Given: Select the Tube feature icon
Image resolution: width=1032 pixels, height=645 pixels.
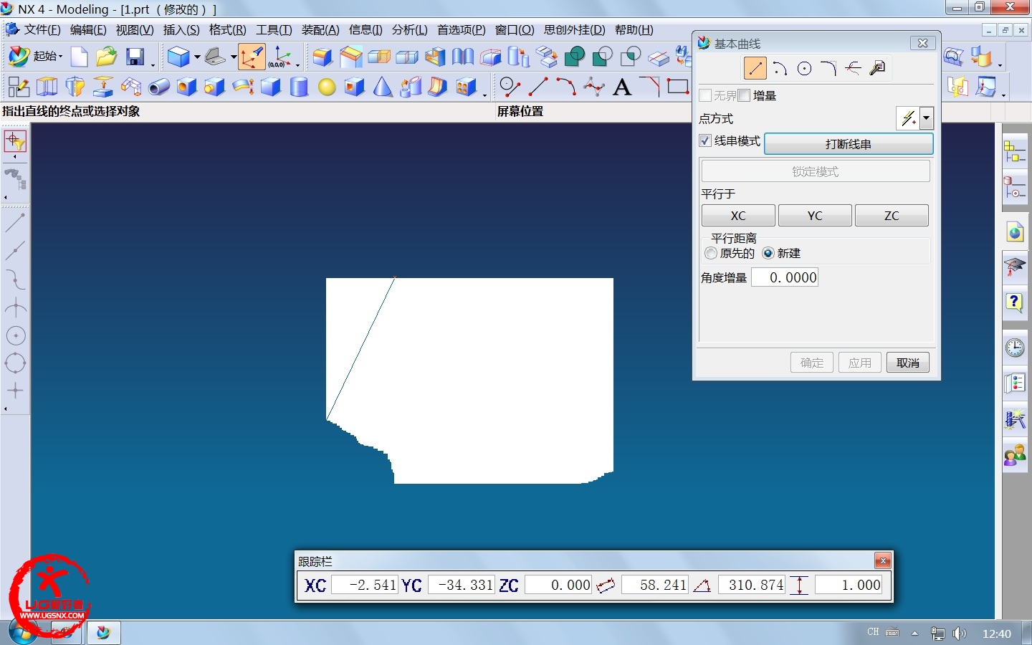Looking at the screenshot, I should coord(158,87).
